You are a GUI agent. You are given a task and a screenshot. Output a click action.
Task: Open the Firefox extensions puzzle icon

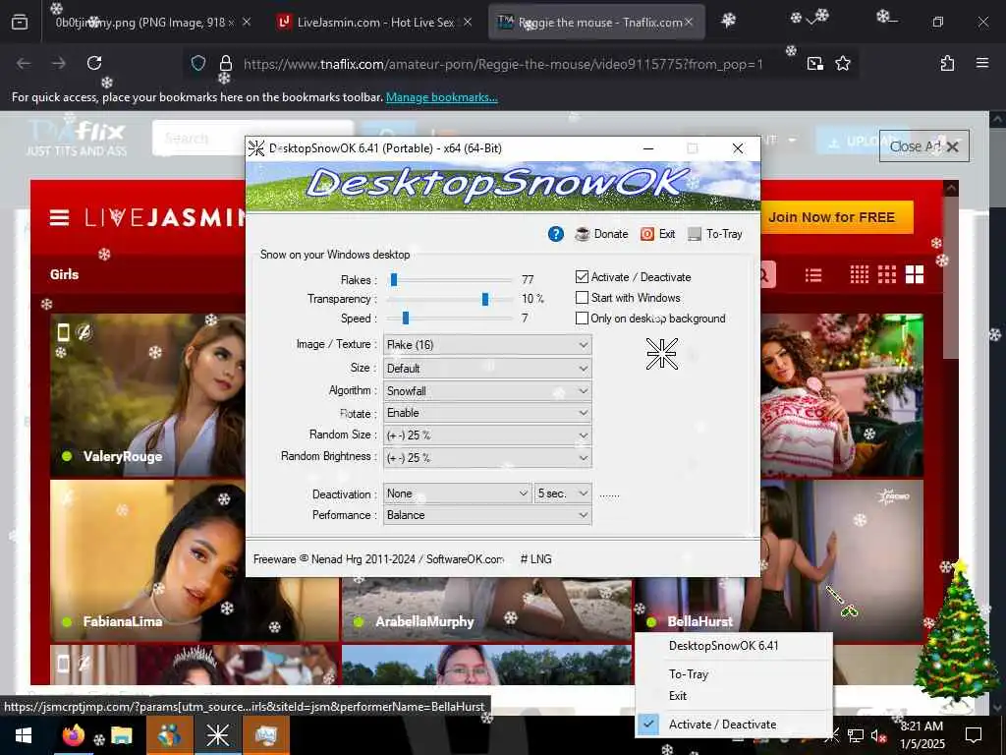coord(947,63)
